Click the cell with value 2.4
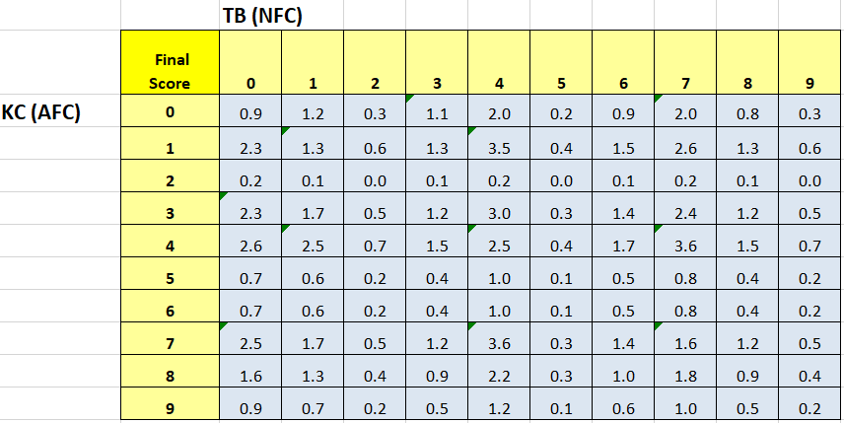This screenshot has height=423, width=844. [685, 213]
